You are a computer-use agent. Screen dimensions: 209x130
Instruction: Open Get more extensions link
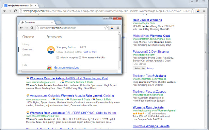coord(66,68)
